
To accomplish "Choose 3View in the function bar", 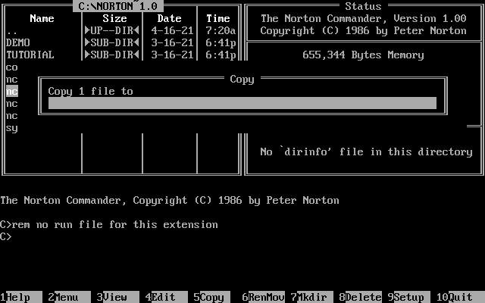I will pos(118,297).
